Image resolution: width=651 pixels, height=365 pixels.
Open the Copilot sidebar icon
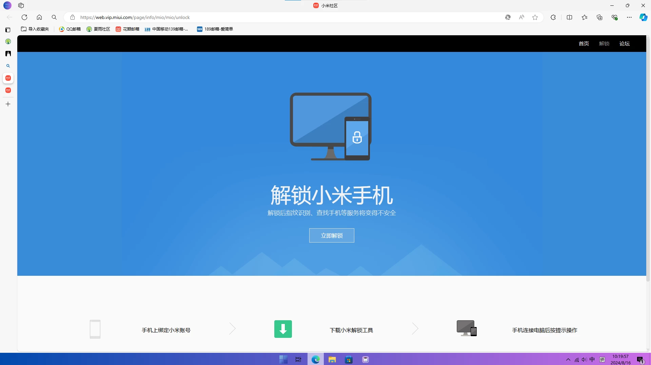(x=643, y=17)
